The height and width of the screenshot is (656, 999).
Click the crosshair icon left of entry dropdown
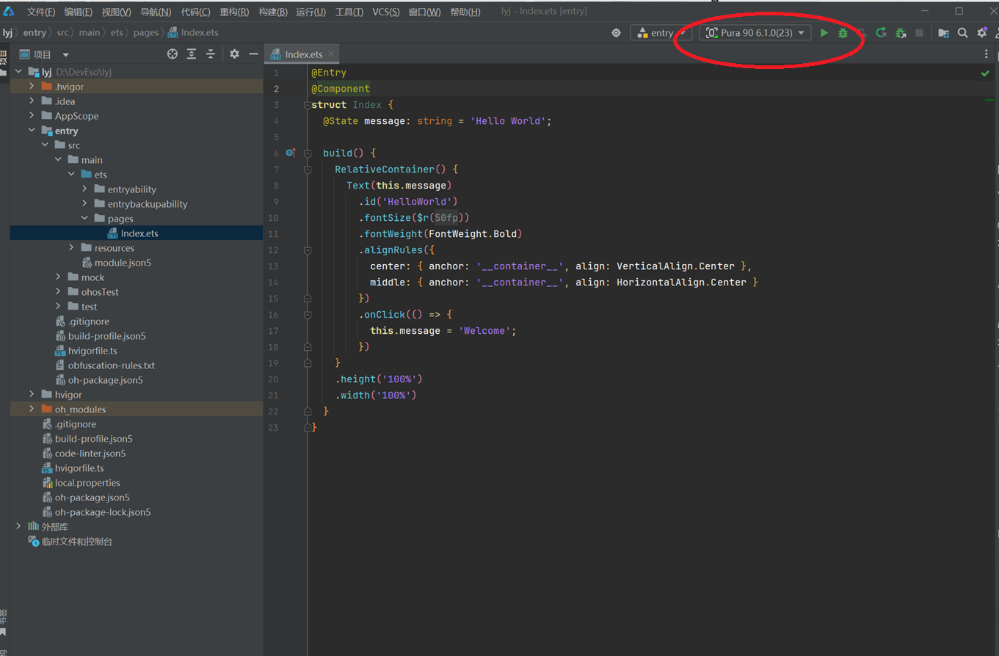coord(616,33)
